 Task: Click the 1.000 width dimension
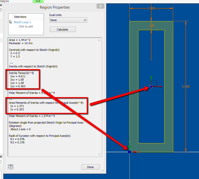pos(151,8)
